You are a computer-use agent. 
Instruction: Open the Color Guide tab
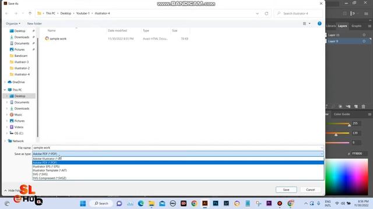[x=342, y=114]
